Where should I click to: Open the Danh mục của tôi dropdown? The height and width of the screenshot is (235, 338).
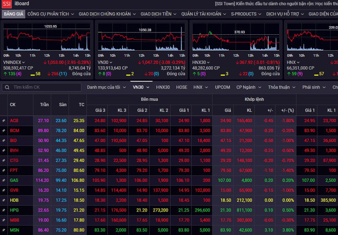[x=106, y=87]
